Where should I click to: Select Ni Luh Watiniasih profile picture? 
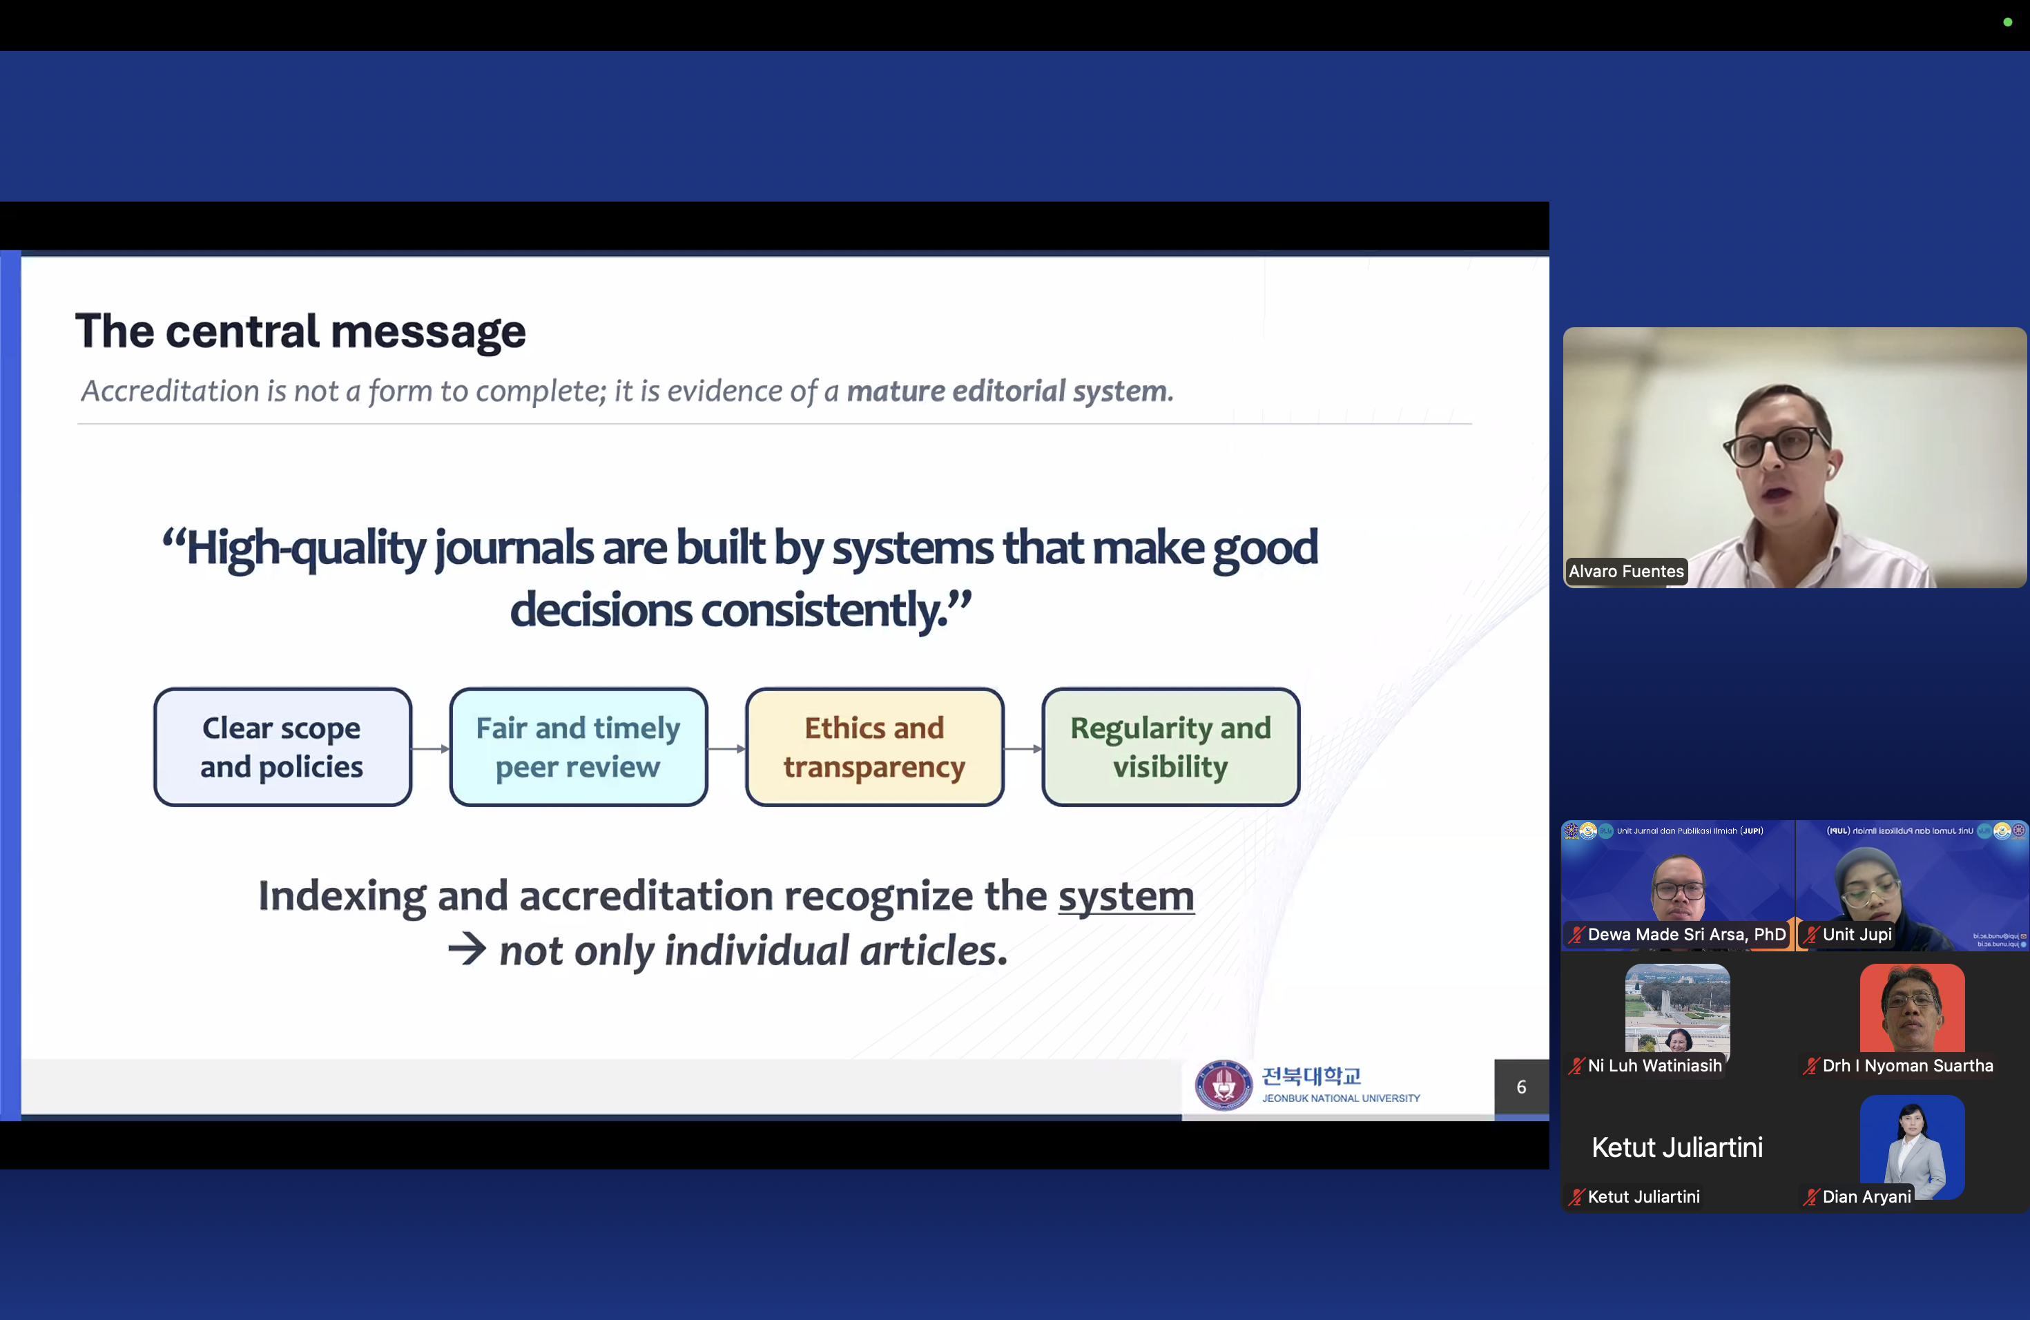pos(1677,1008)
